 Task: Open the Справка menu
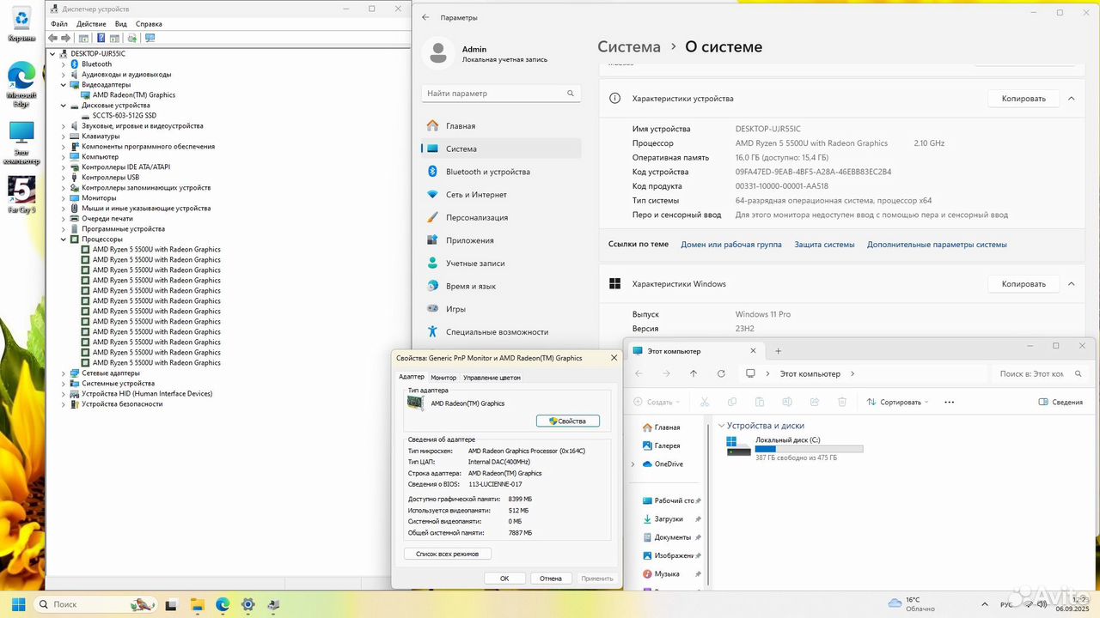[149, 24]
